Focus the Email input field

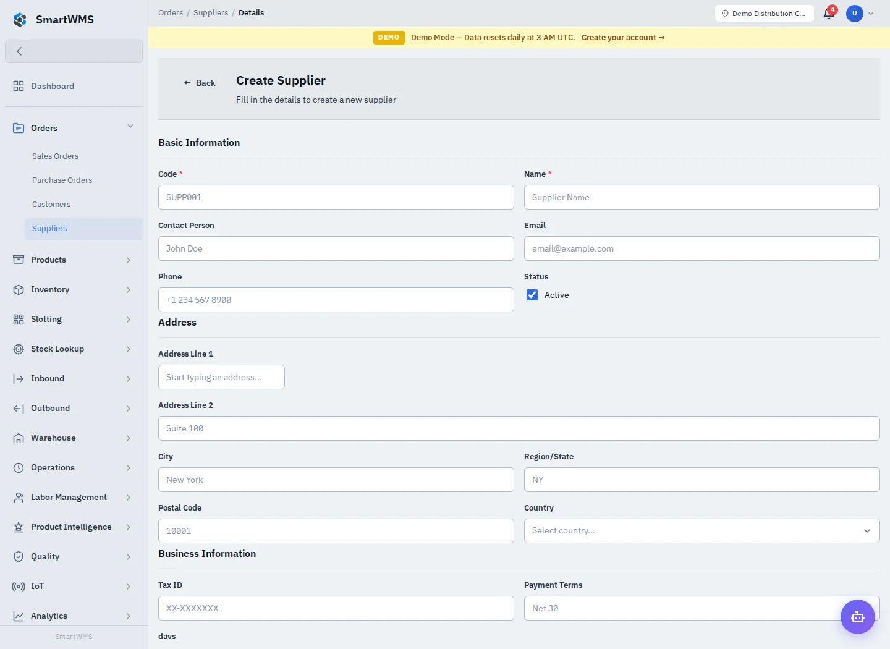pos(702,248)
